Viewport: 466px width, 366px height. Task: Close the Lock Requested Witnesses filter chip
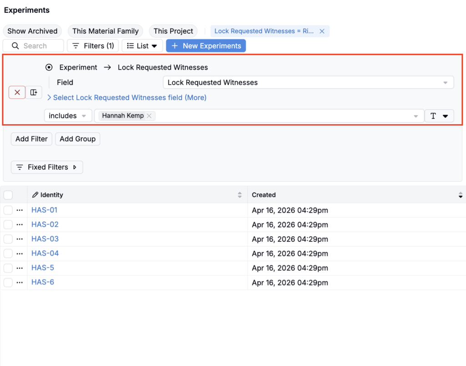[x=322, y=31]
